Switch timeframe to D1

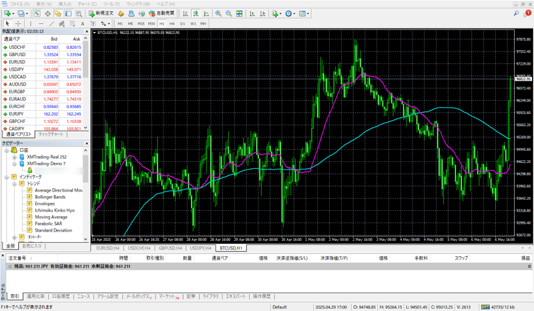182,23
